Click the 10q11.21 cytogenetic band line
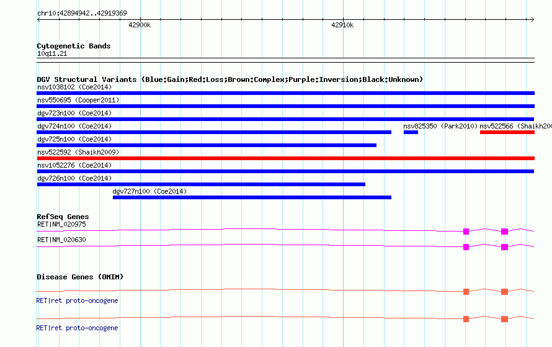The width and height of the screenshot is (552, 347). (285, 60)
